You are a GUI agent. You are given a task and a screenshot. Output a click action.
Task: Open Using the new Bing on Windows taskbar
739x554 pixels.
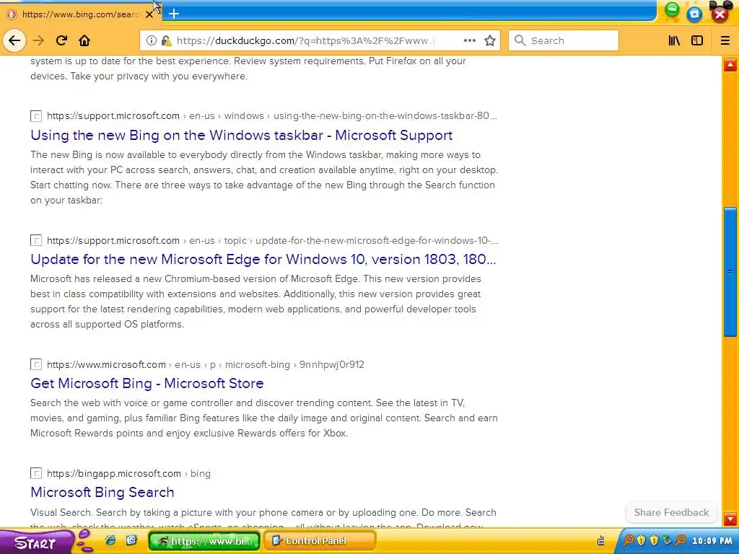[x=241, y=135]
